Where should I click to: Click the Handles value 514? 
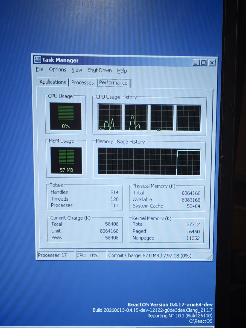(115, 193)
